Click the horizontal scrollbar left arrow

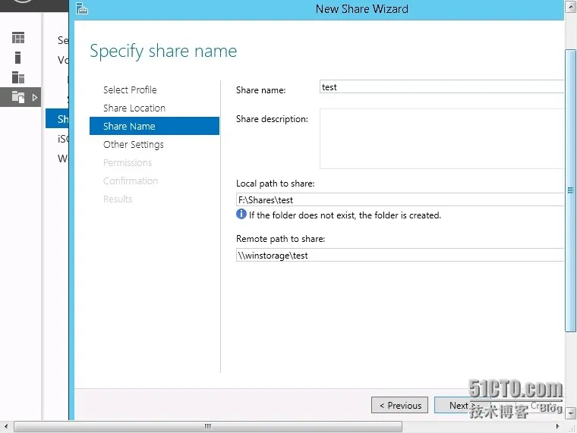pos(6,426)
